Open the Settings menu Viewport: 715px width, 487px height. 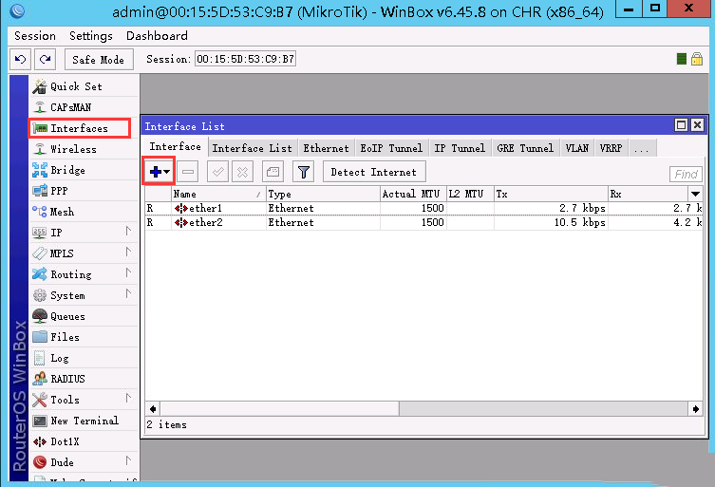(91, 35)
